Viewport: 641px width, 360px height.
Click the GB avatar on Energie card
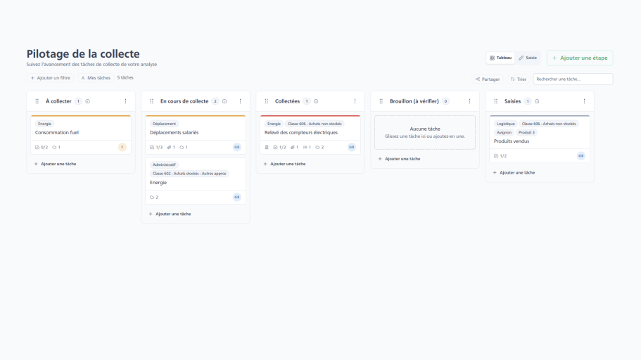[x=237, y=197]
